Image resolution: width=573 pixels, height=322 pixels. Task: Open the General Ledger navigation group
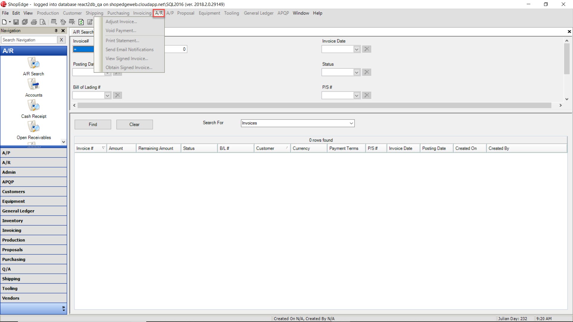[33, 211]
